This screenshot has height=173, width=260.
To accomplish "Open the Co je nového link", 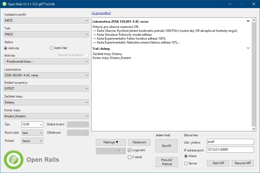I will (101, 13).
